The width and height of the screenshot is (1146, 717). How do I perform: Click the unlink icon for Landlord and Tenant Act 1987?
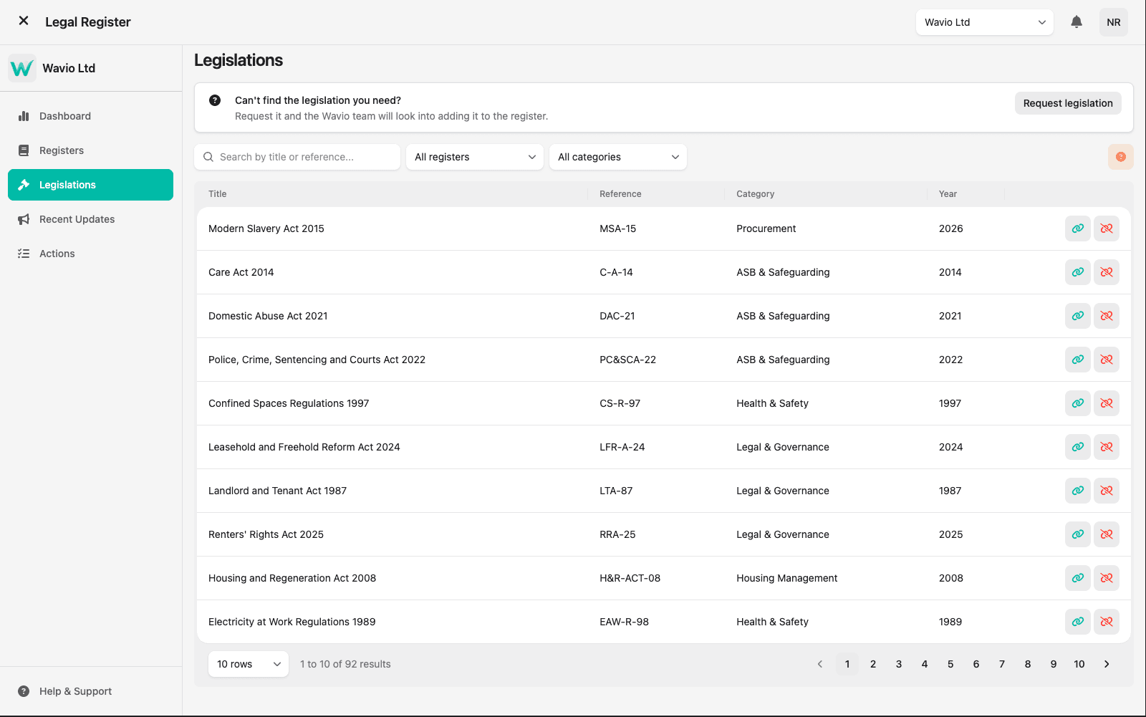[1107, 491]
